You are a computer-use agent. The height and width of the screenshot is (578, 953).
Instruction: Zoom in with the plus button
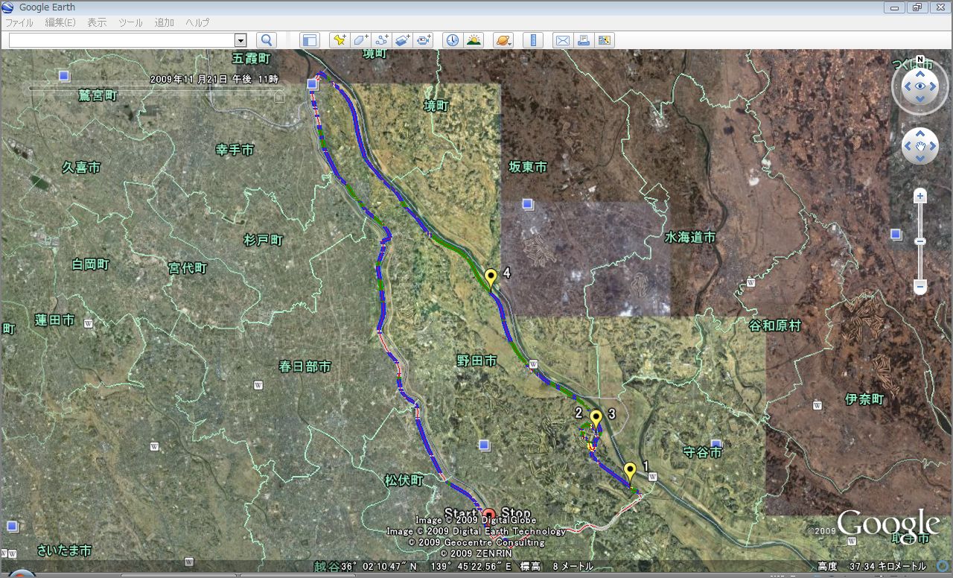(920, 197)
